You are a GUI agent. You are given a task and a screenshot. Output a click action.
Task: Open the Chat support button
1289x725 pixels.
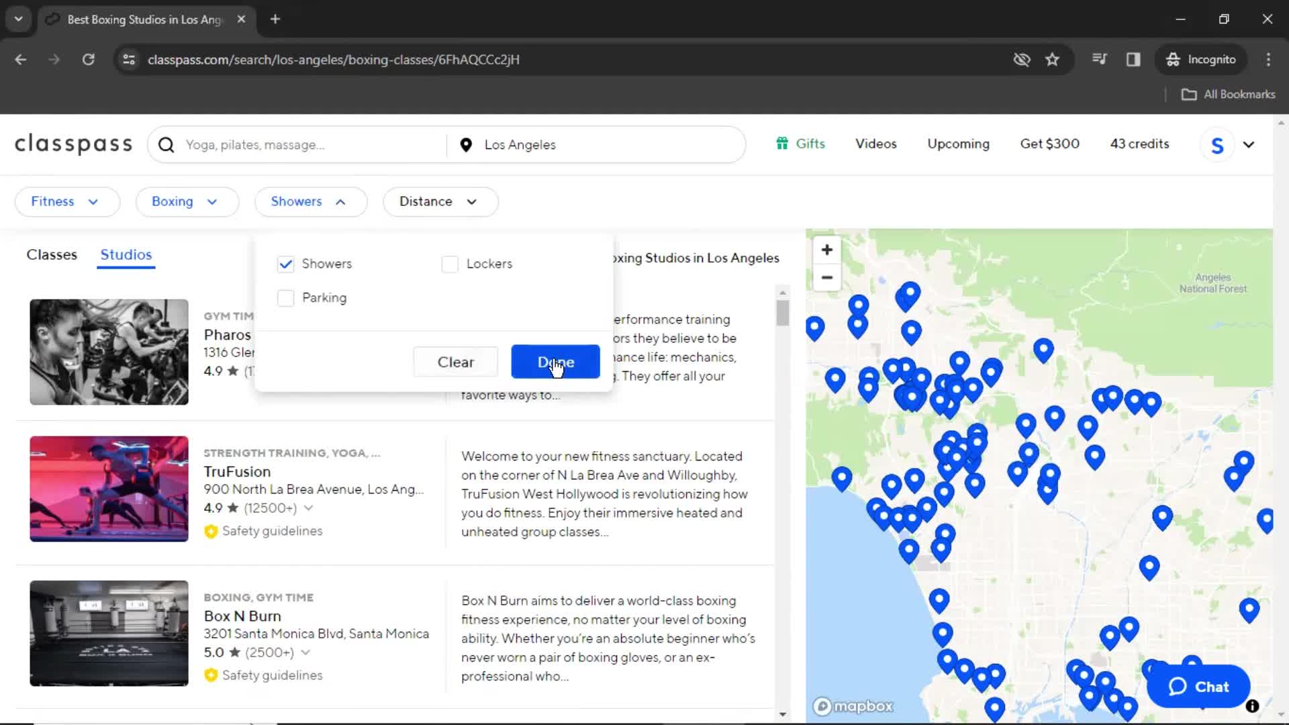pos(1198,687)
